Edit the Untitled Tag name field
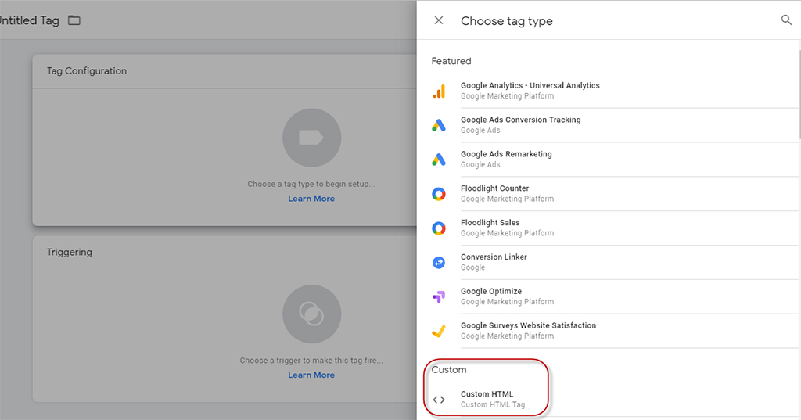Screen dimensions: 801x420 pyautogui.click(x=29, y=20)
